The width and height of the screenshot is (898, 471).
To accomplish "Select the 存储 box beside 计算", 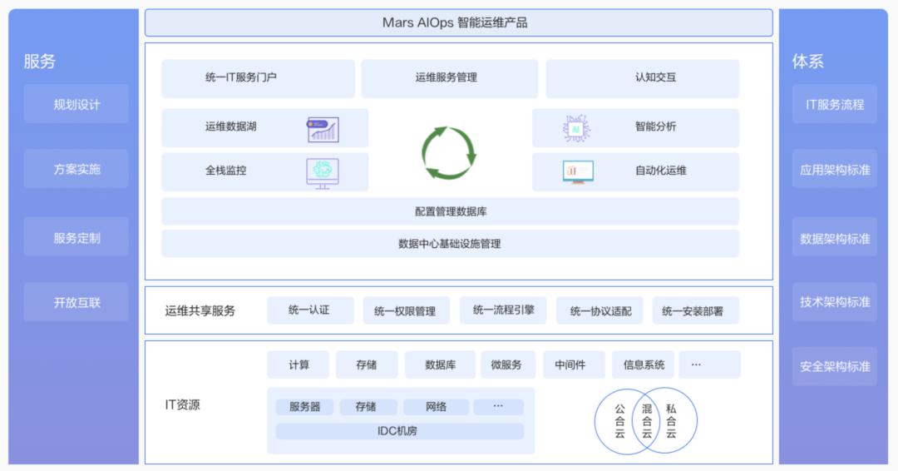I will click(368, 365).
